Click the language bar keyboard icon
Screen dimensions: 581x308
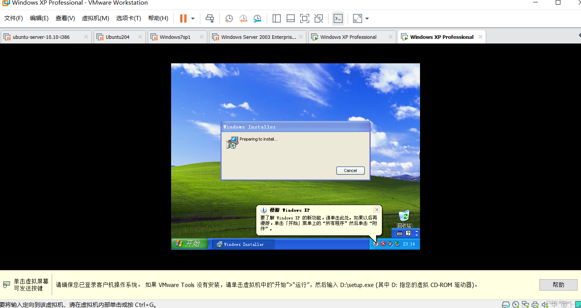point(400,233)
